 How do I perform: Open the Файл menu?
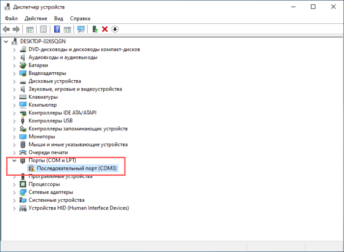point(11,18)
